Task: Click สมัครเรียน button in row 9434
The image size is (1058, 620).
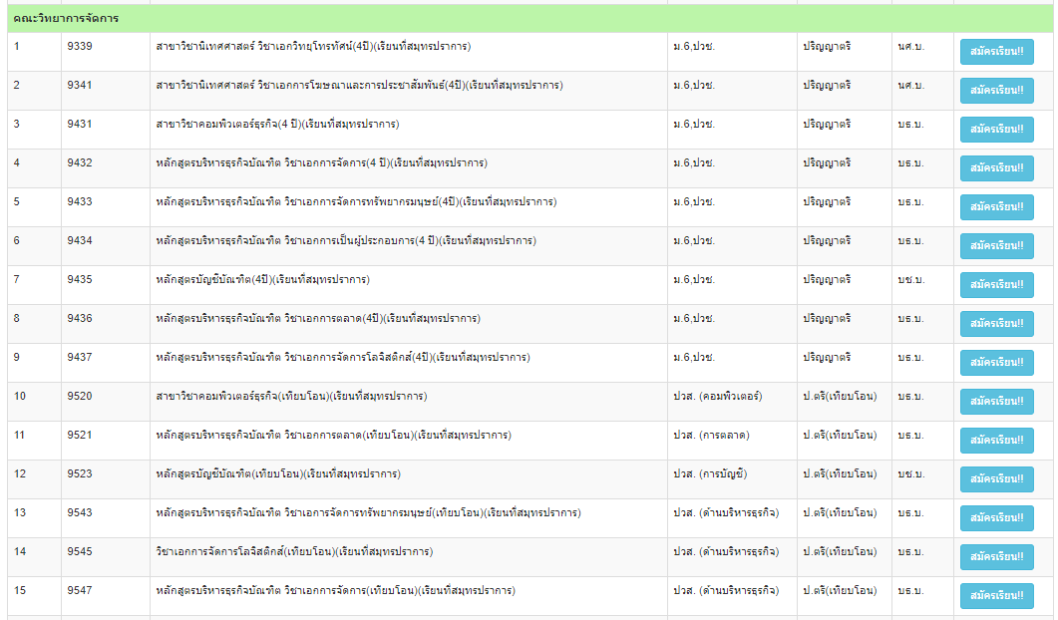Action: coord(996,246)
